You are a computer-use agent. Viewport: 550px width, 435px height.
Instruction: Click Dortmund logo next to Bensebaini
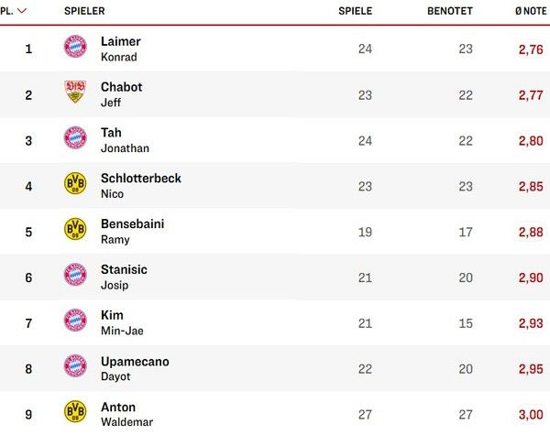click(x=75, y=230)
